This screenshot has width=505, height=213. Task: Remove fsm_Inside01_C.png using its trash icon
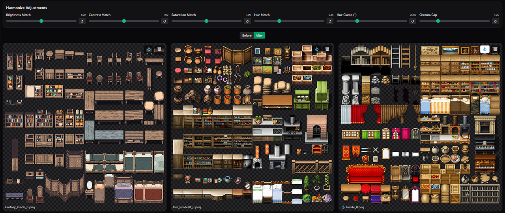pyautogui.click(x=327, y=50)
